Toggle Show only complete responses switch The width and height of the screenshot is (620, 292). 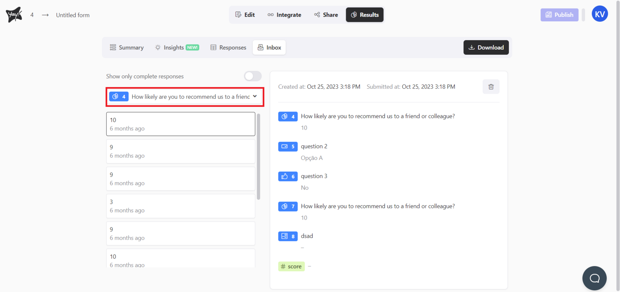[x=253, y=76]
